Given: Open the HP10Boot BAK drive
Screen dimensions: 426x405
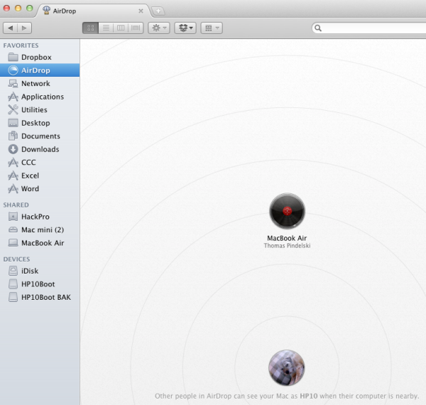Looking at the screenshot, I should coord(40,297).
